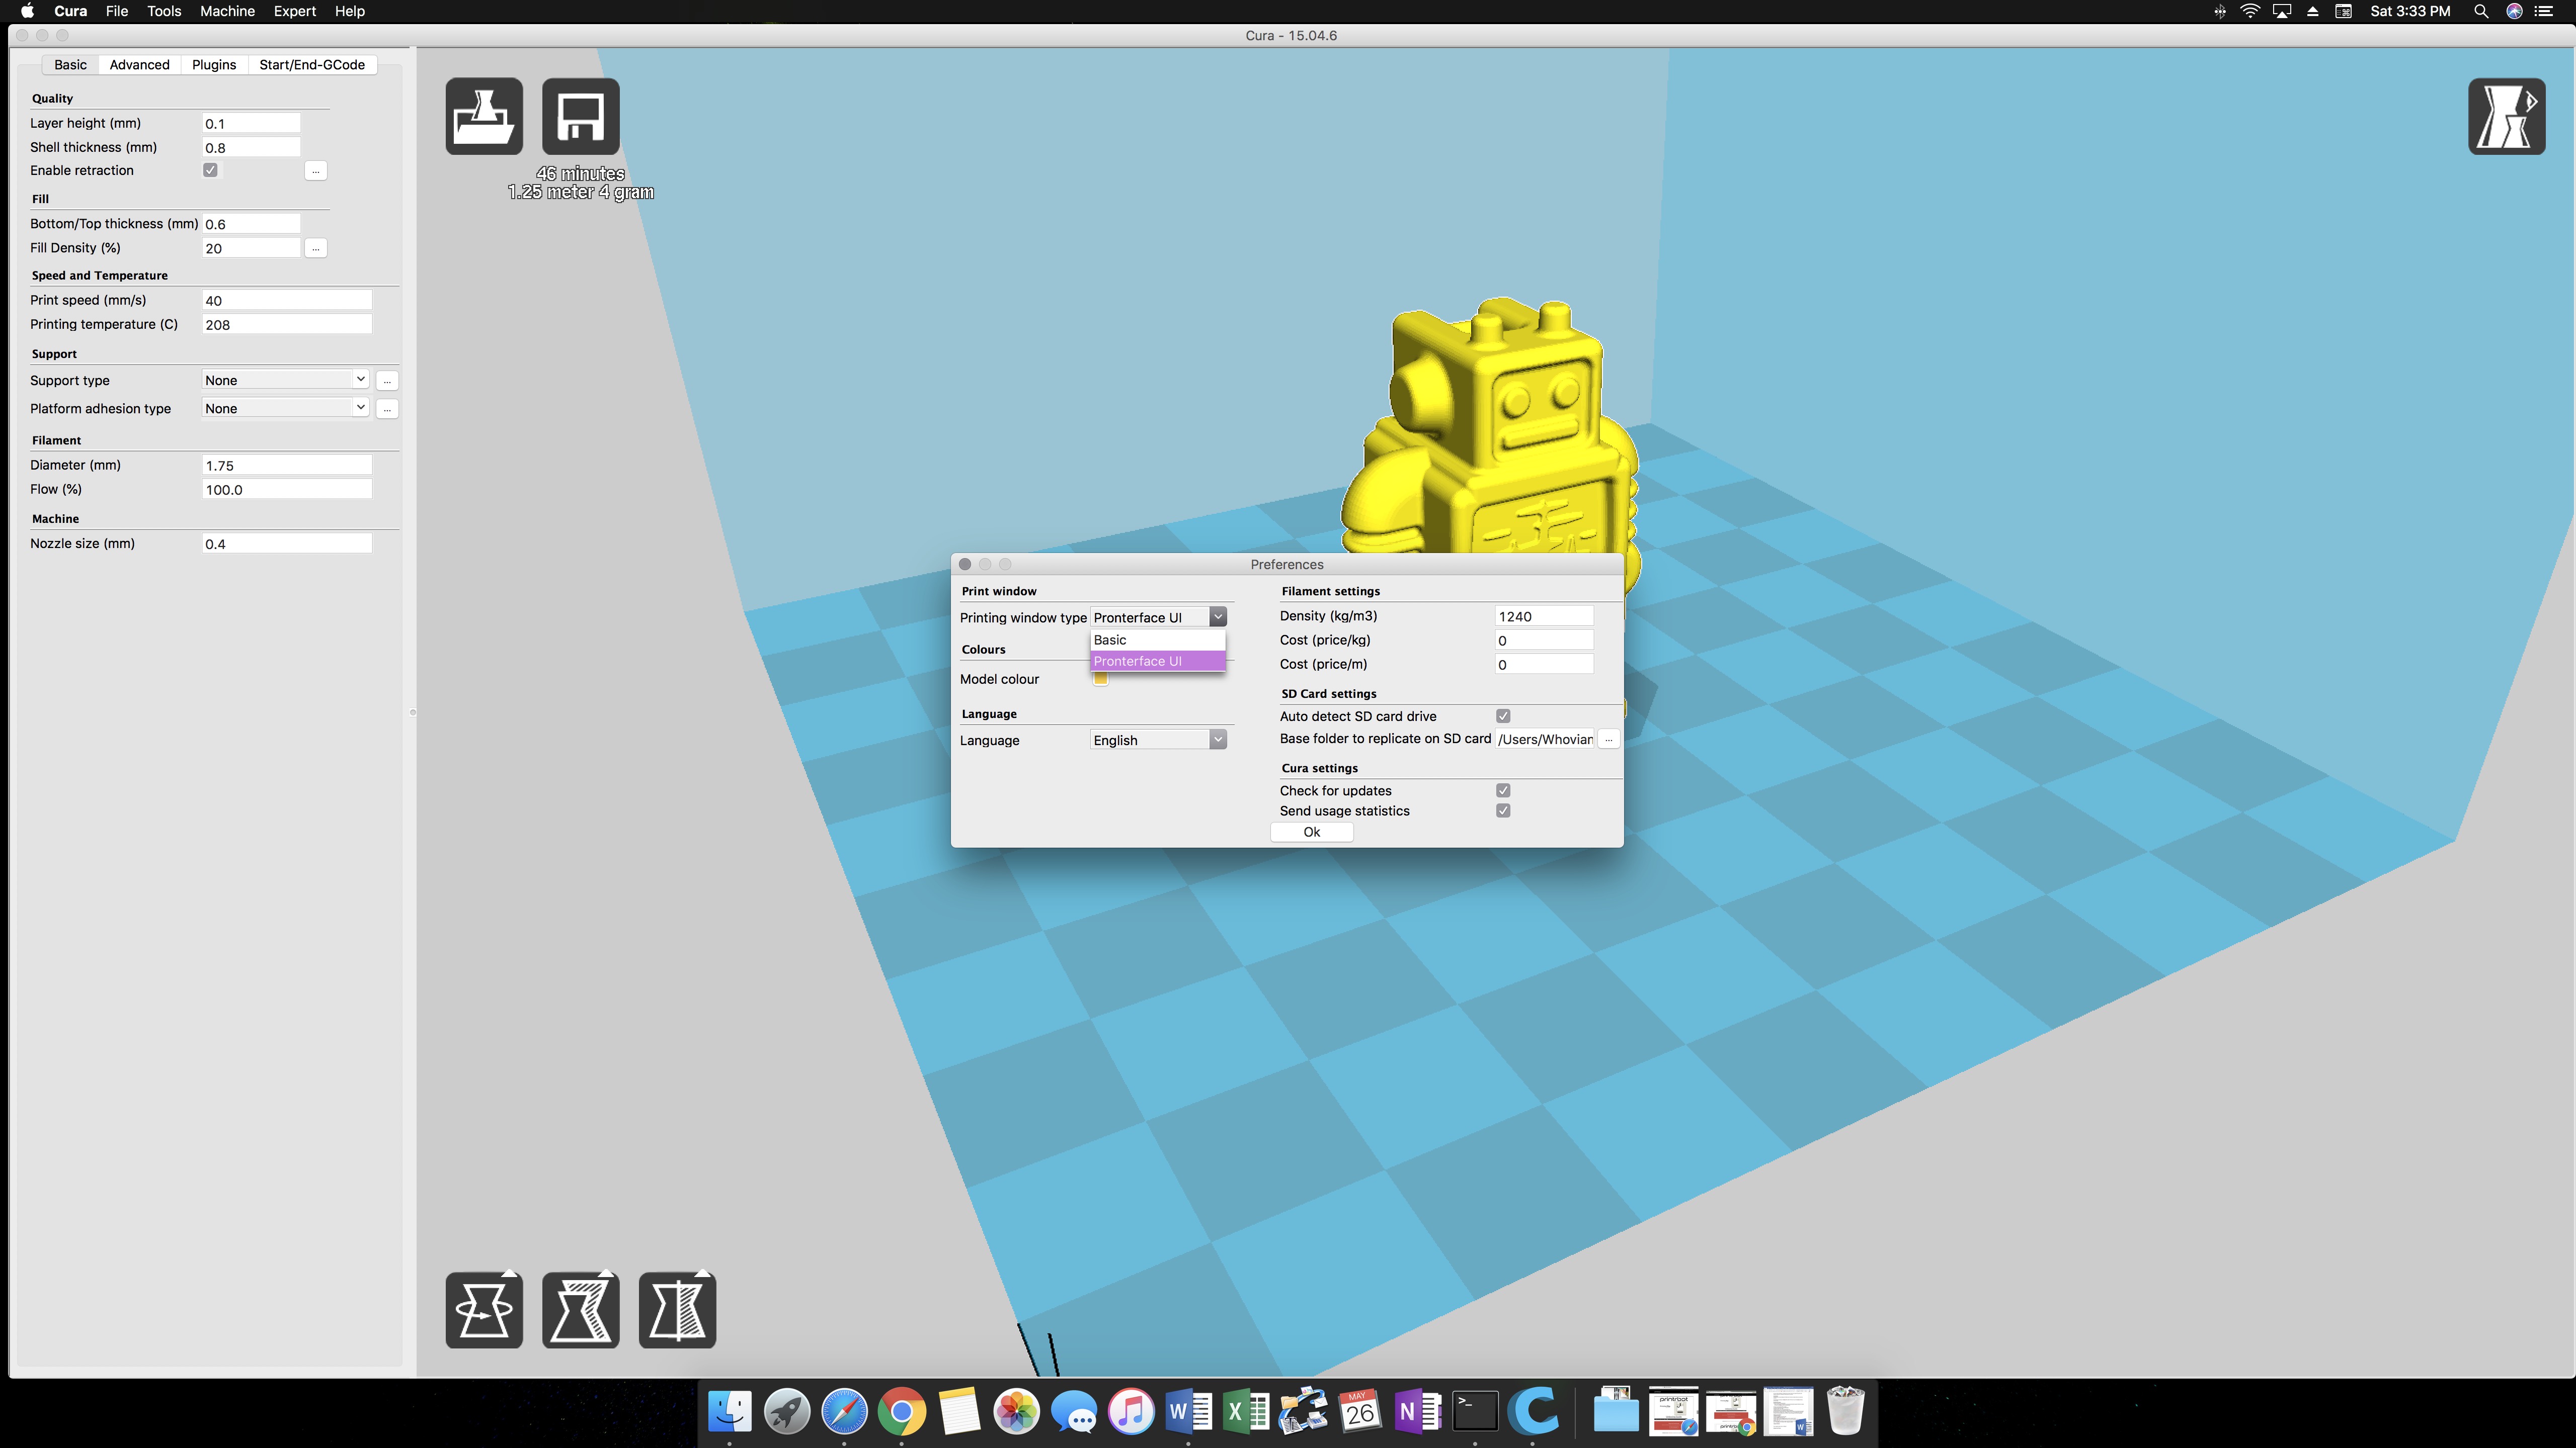Toggle Auto detect SD card drive
Image resolution: width=2576 pixels, height=1448 pixels.
click(x=1503, y=715)
